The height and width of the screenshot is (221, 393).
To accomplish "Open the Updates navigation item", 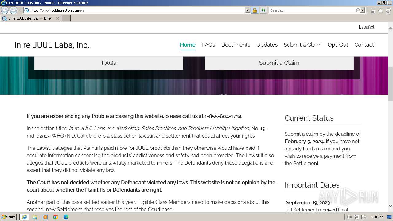I will (267, 45).
